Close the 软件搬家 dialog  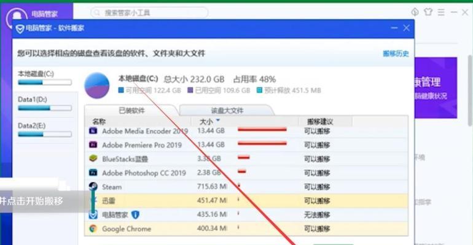tap(406, 28)
